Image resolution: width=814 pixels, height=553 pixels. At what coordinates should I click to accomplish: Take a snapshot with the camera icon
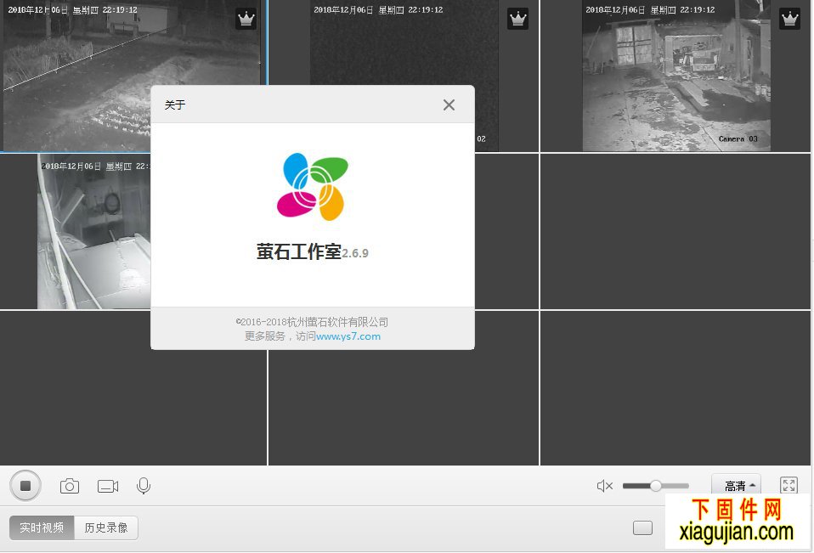tap(70, 486)
